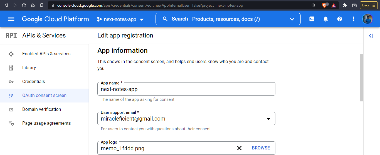Click the Page usage agreements icon
This screenshot has width=380, height=155.
pyautogui.click(x=11, y=123)
